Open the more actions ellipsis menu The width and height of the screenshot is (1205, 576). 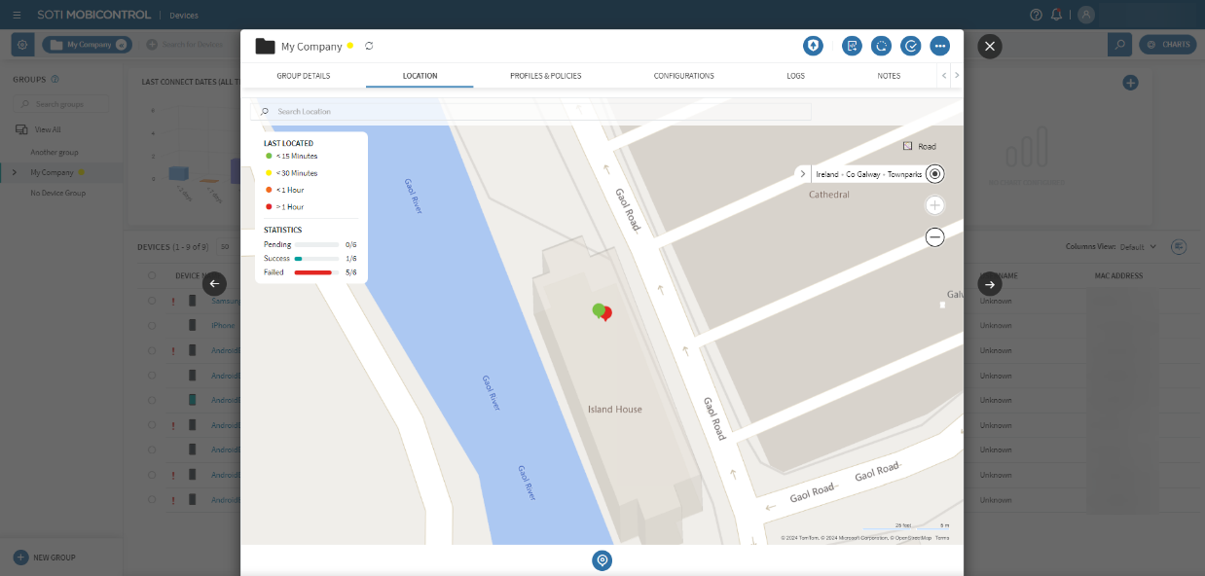939,46
